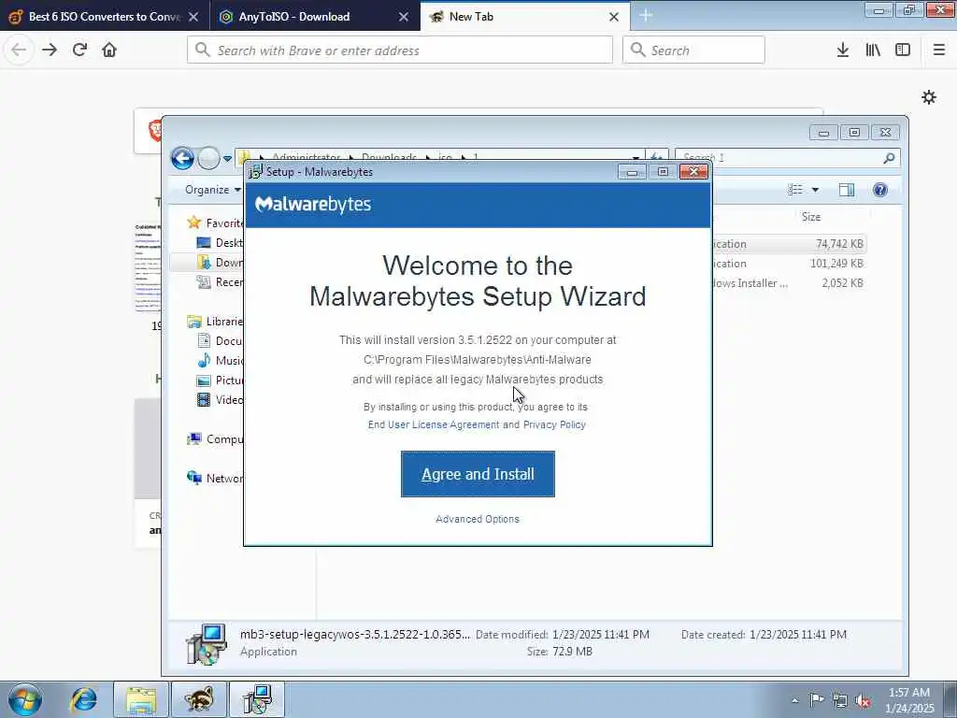
Task: Focus the browser address bar
Action: tap(400, 50)
